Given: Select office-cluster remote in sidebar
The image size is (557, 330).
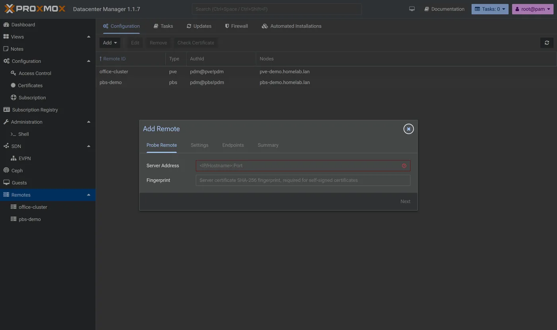Looking at the screenshot, I should 48,207.
